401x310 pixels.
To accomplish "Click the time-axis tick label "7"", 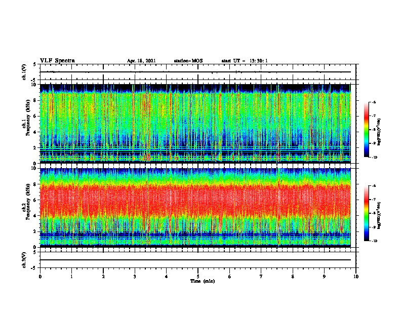I will (261, 277).
